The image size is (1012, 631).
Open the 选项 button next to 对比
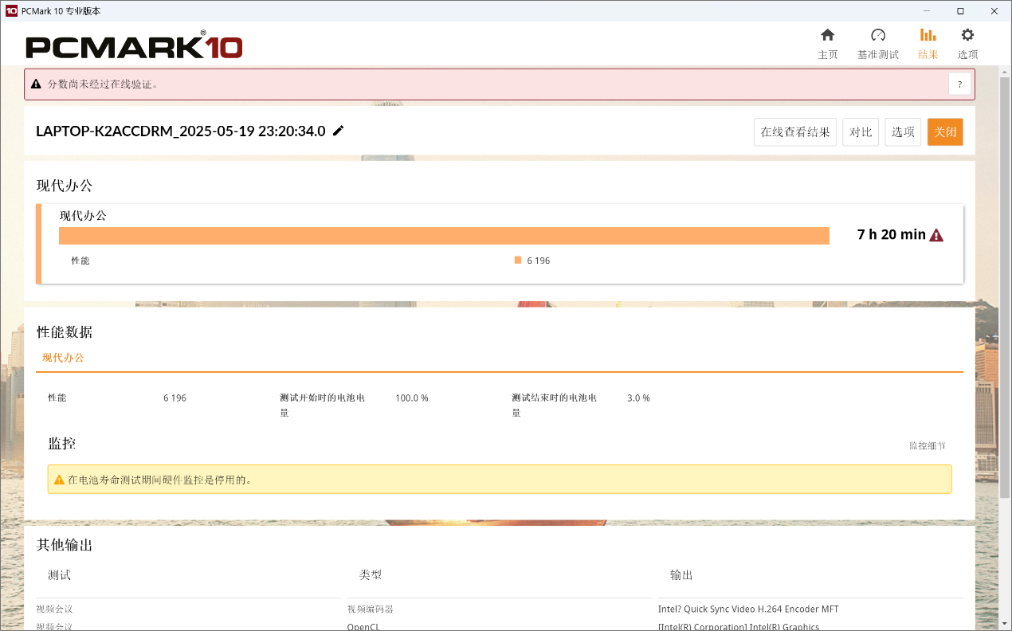click(903, 132)
